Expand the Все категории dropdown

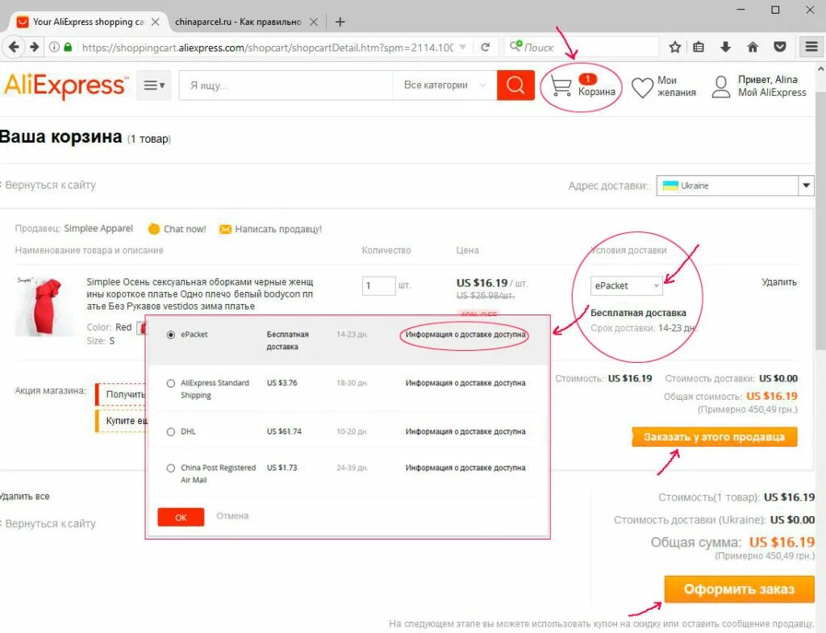coord(444,85)
